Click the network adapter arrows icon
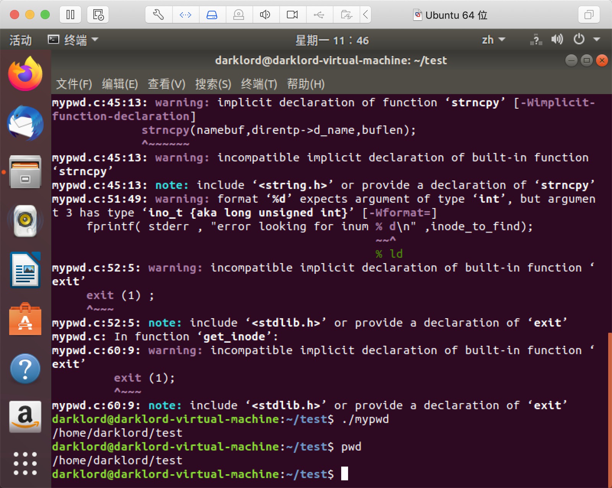 pyautogui.click(x=186, y=15)
